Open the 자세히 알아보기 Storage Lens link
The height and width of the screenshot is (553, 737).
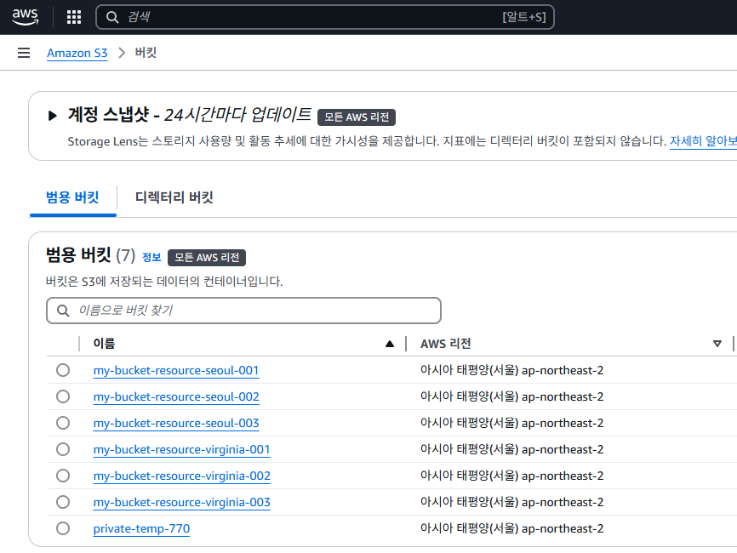click(x=703, y=141)
